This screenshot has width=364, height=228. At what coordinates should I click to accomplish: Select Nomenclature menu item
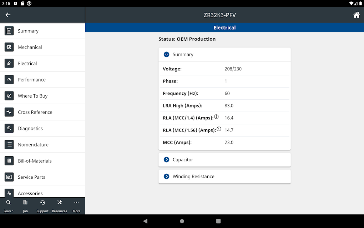(x=42, y=145)
